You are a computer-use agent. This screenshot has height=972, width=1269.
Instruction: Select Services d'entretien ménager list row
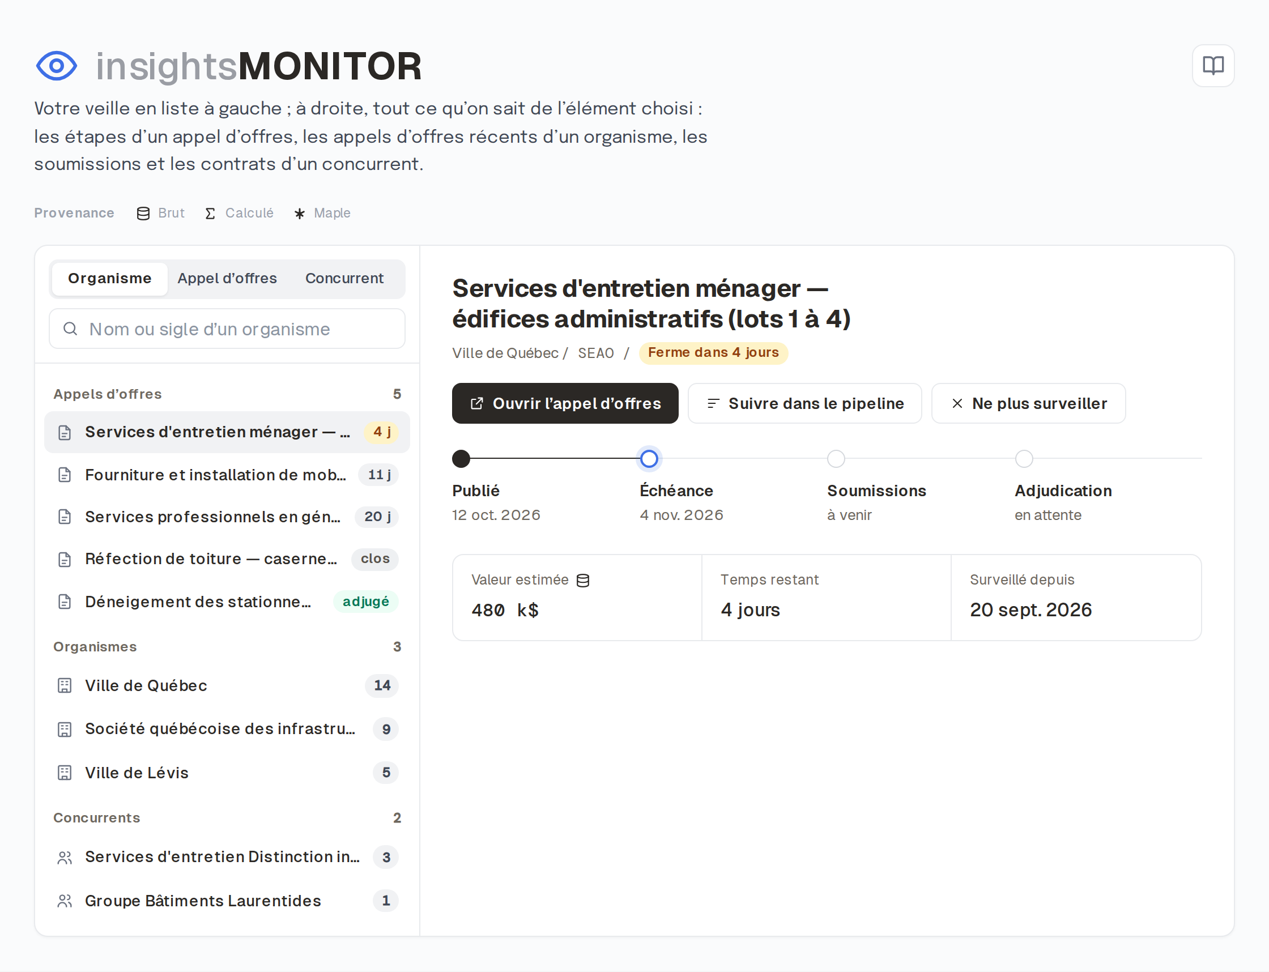tap(227, 432)
